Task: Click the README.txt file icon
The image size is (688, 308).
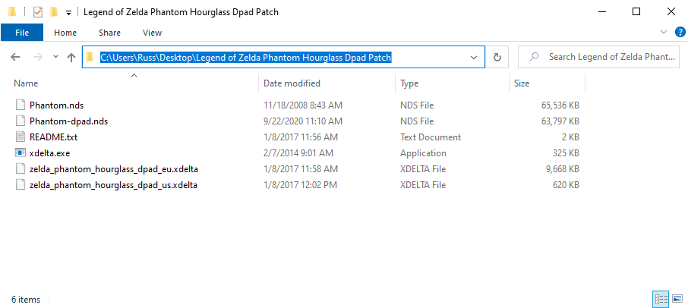Action: pos(21,137)
